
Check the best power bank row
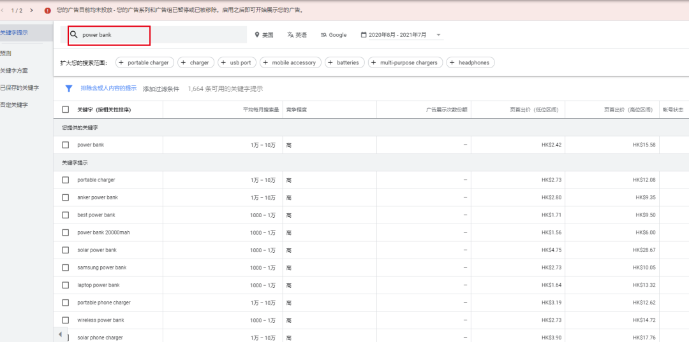pos(66,215)
